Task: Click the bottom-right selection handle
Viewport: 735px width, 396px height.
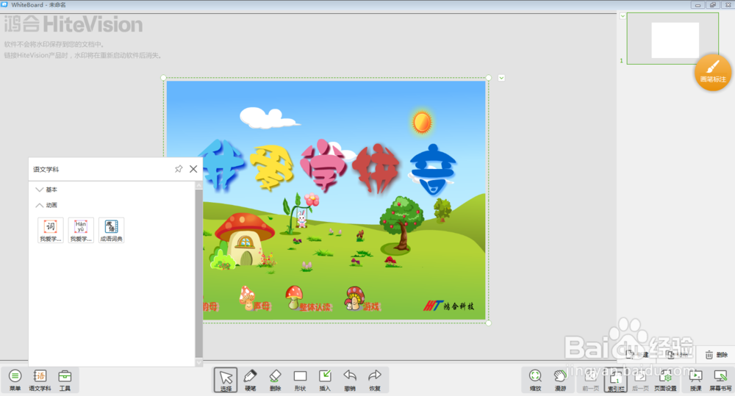Action: 489,323
